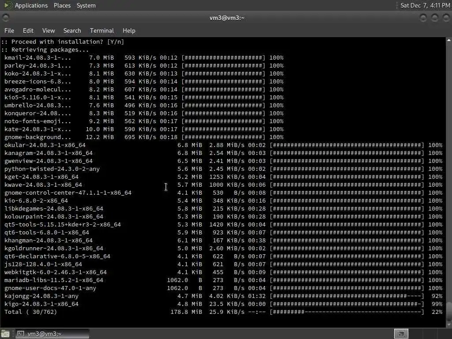This screenshot has height=339, width=452.
Task: Select the vm3@vm3:~ taskbar window button
Action: 52,334
